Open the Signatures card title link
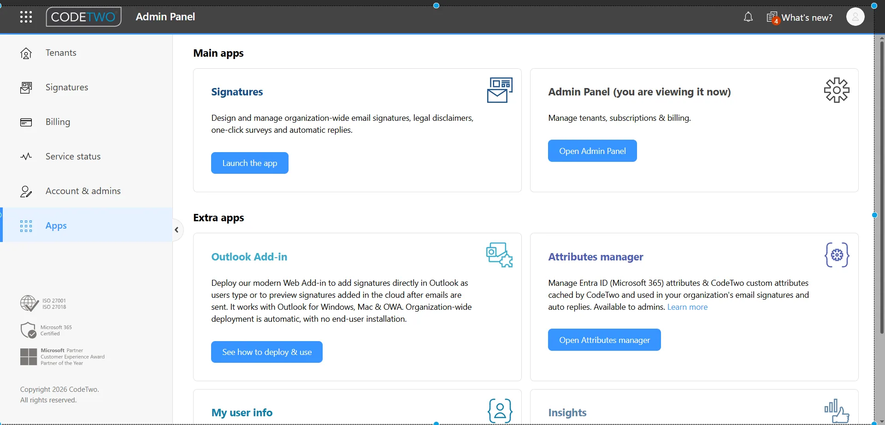The height and width of the screenshot is (425, 885). coord(237,92)
